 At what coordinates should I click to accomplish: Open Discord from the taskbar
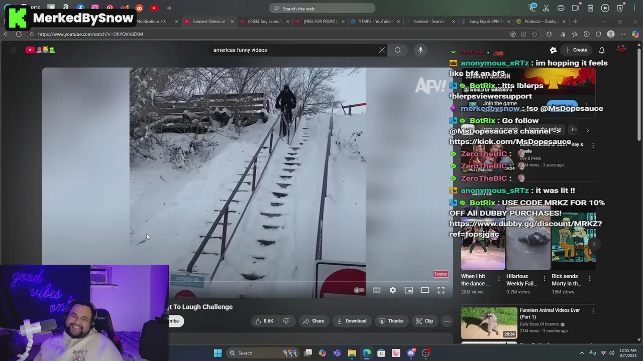pos(411,353)
